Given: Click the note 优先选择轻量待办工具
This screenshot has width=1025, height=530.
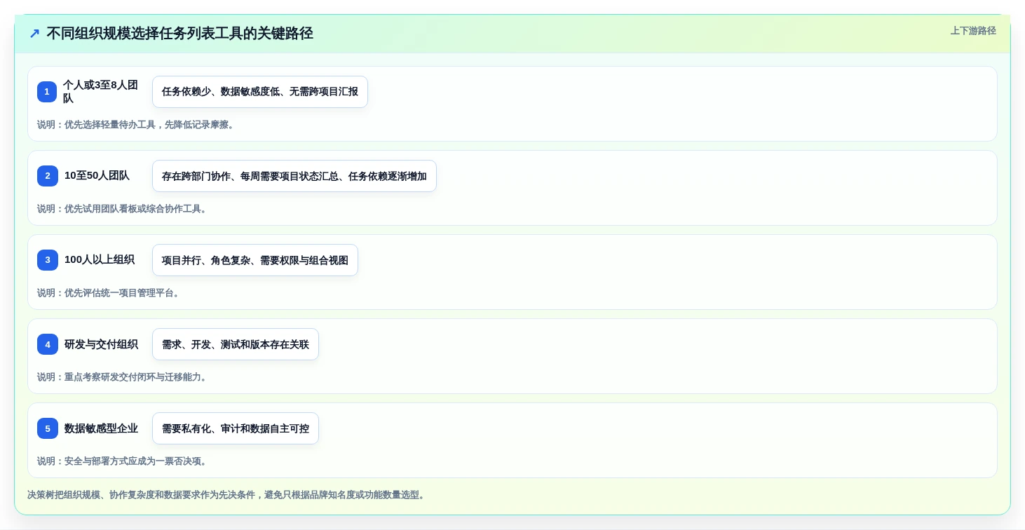Looking at the screenshot, I should [137, 125].
